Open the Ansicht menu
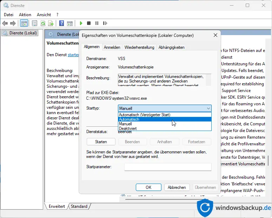The height and width of the screenshot is (218, 272). (44, 15)
